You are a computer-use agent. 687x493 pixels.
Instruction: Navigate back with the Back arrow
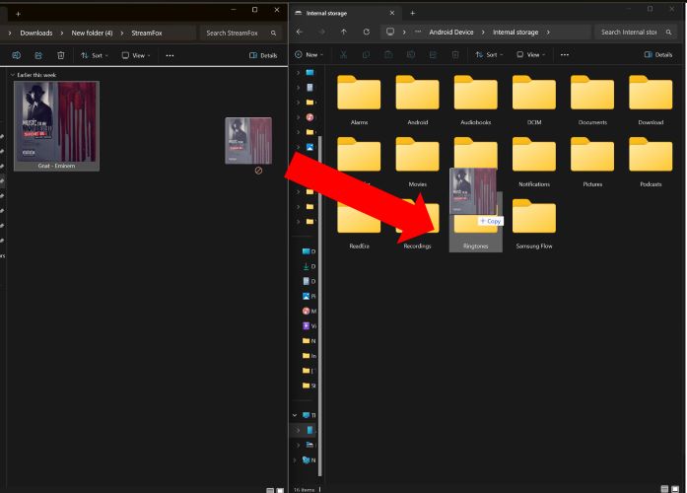(x=300, y=32)
